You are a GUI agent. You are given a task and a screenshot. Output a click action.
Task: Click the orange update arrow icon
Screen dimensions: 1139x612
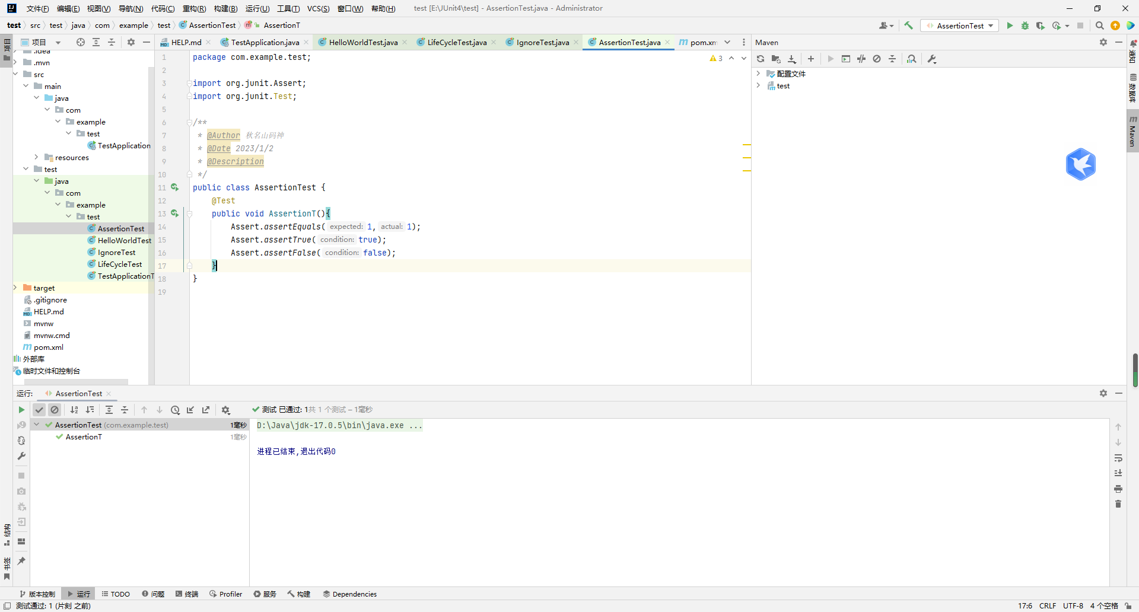click(1115, 26)
